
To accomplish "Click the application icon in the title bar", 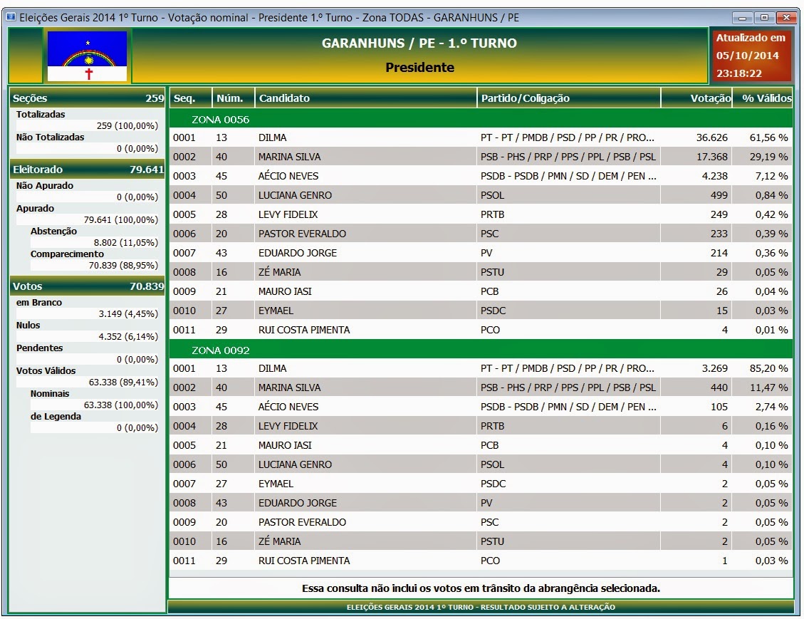I will (10, 17).
